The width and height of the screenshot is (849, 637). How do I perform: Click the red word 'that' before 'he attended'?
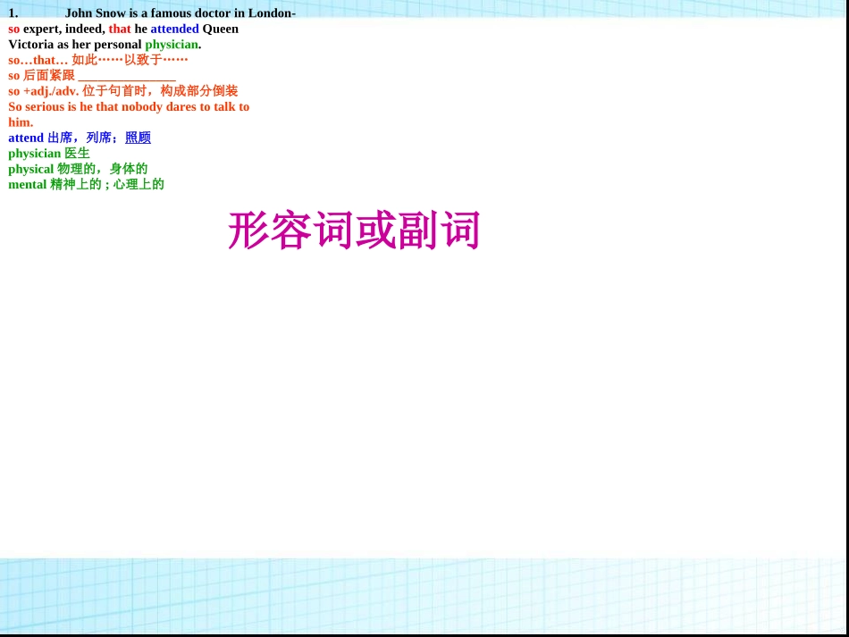[x=120, y=29]
